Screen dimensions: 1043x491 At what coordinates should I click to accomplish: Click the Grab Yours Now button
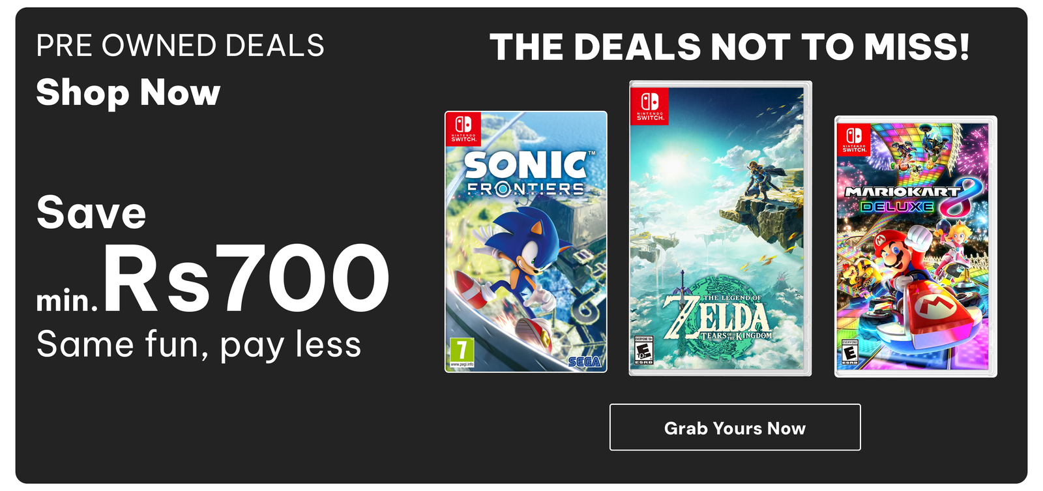735,427
